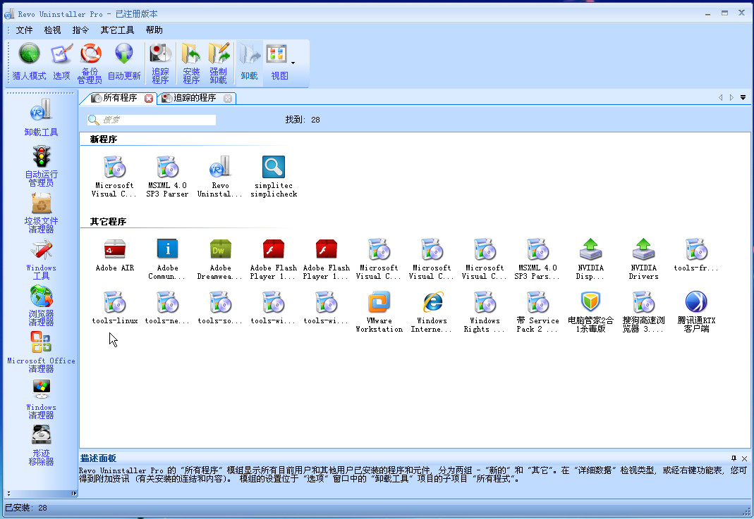754x519 pixels.
Task: Open Backup Manager (备份管理员) toolbar icon
Action: click(90, 63)
